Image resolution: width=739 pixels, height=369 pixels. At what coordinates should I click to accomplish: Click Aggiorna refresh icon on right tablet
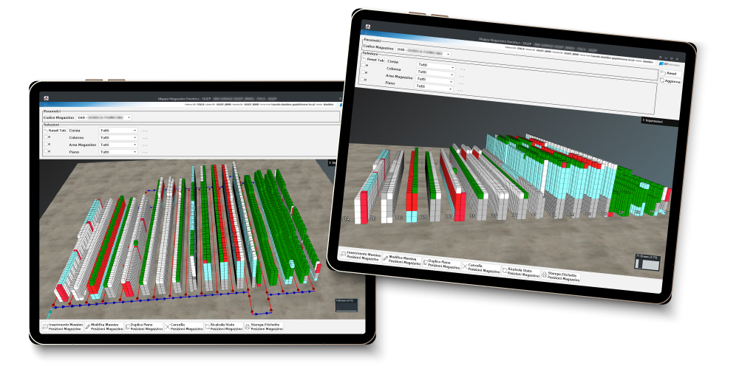pyautogui.click(x=662, y=81)
